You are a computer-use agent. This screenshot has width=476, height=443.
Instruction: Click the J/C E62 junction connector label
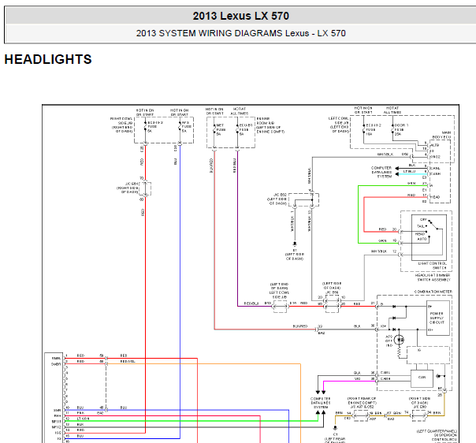[277, 199]
